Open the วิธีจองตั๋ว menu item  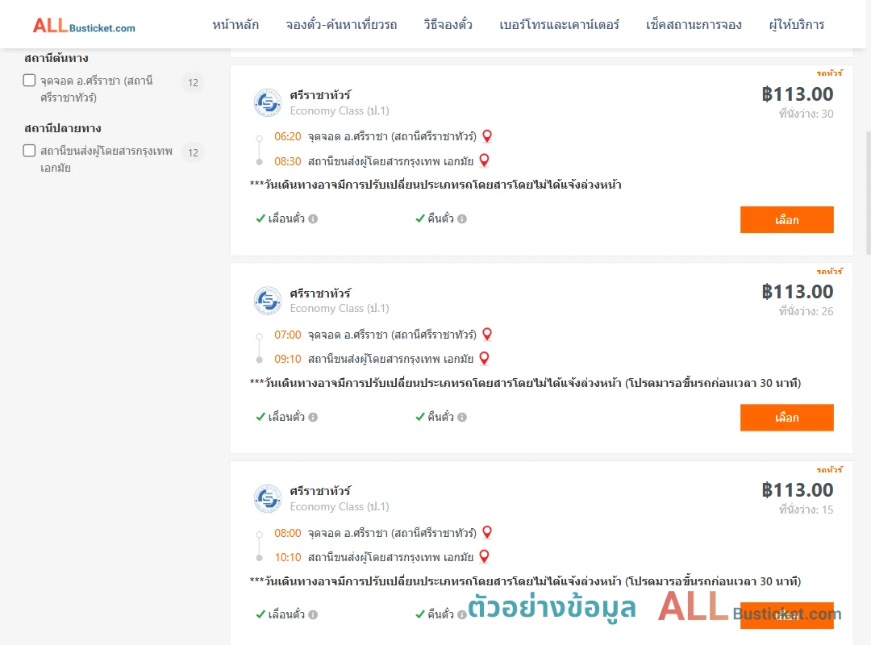point(448,25)
